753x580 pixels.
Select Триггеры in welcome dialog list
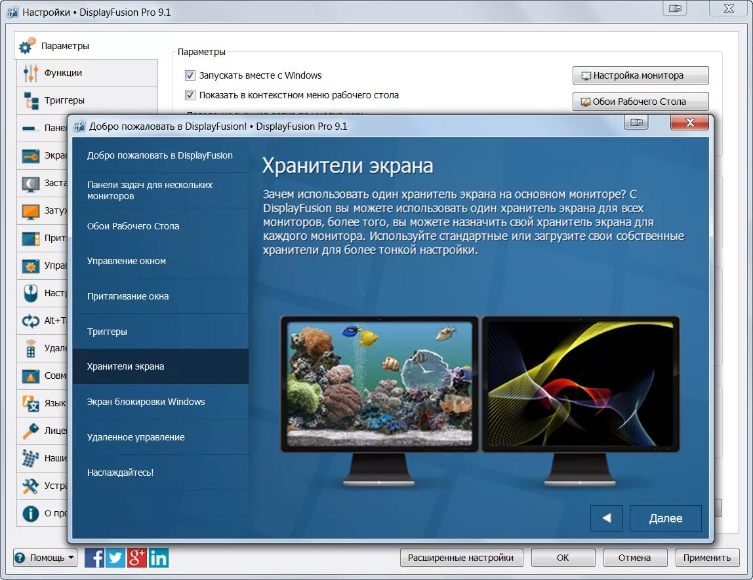(x=161, y=332)
